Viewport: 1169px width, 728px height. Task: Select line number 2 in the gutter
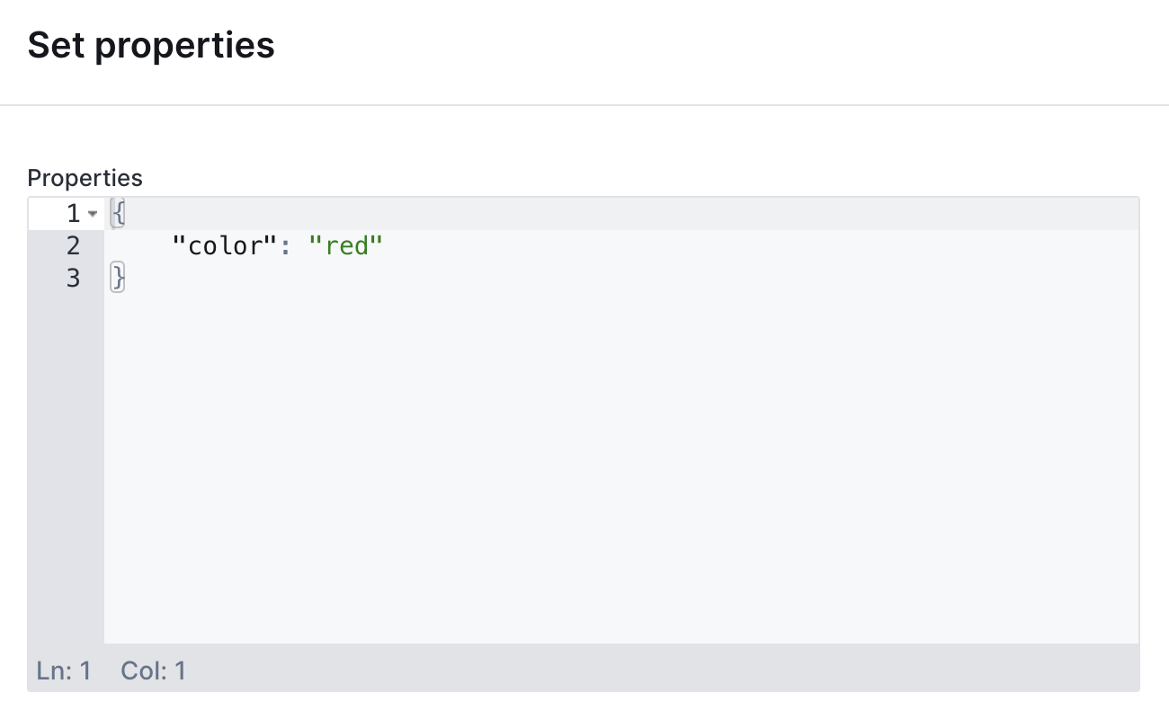[x=73, y=246]
